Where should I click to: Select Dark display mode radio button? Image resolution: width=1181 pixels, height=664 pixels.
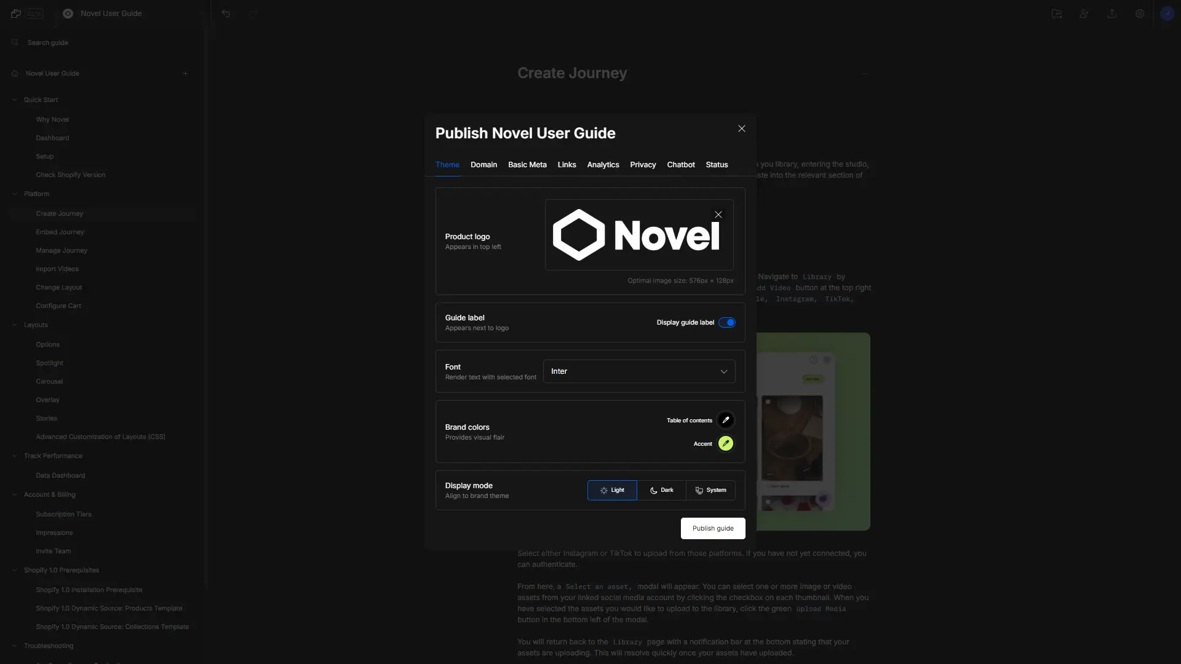pos(661,489)
